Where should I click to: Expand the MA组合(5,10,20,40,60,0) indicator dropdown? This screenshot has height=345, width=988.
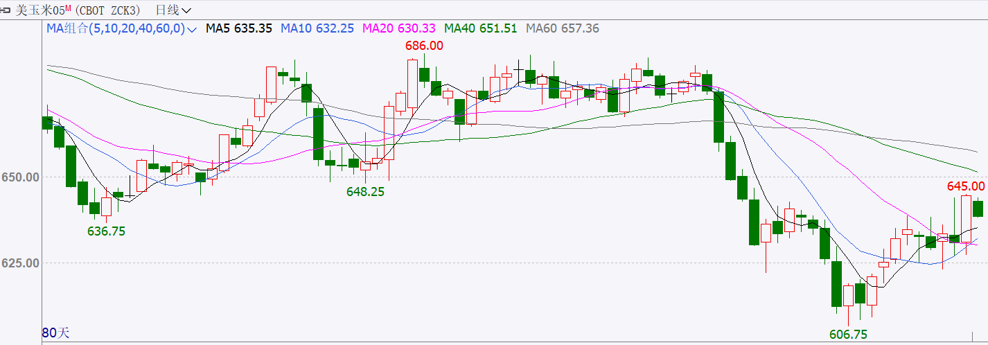122,28
